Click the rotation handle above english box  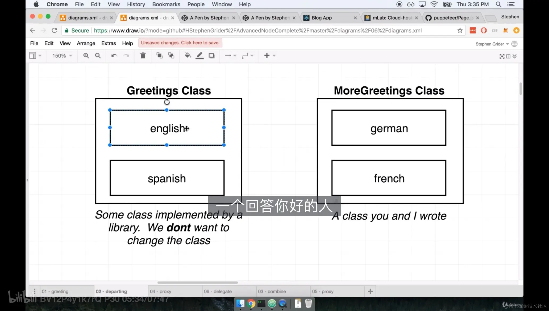(167, 102)
